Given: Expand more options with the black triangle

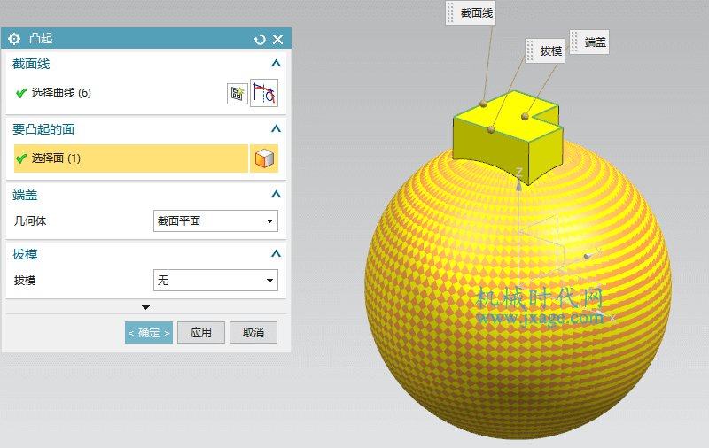Looking at the screenshot, I should (145, 307).
